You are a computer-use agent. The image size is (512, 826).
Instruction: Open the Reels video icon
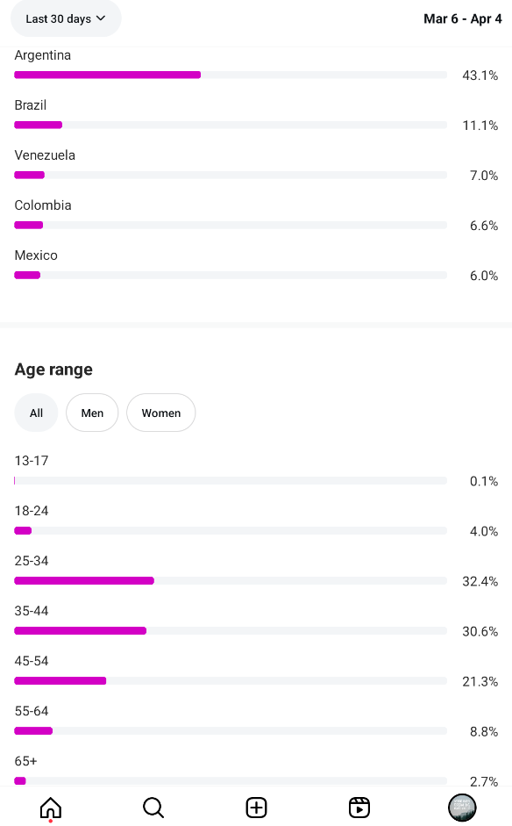[x=359, y=808]
